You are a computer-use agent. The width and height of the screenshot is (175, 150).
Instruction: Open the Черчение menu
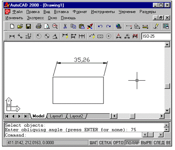(127, 12)
